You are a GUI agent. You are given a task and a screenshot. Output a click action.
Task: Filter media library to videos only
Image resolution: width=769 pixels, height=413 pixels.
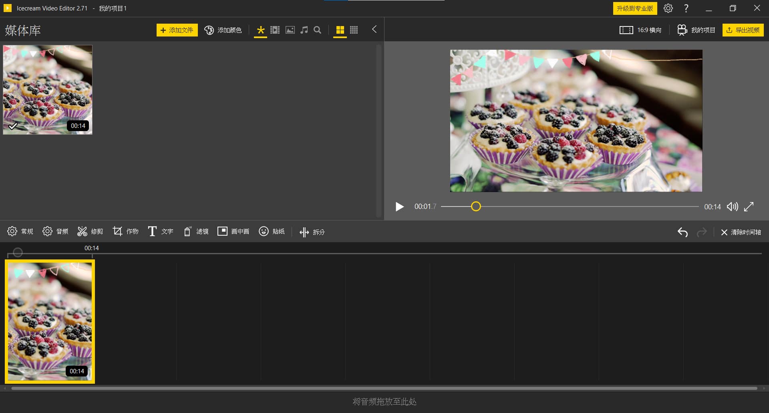275,30
